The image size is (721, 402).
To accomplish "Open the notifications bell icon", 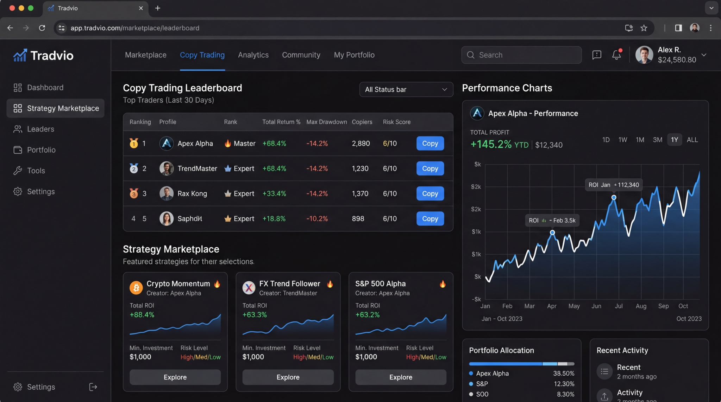I will pos(616,55).
